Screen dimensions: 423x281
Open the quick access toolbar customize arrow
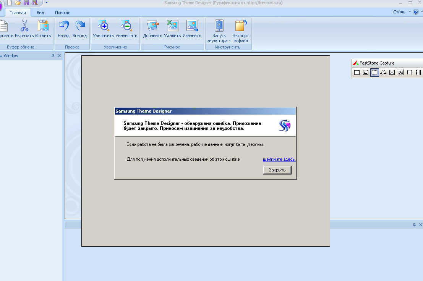coord(46,2)
